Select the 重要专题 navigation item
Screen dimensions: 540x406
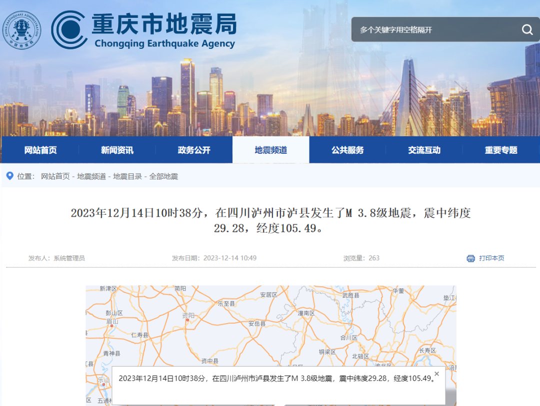point(500,149)
